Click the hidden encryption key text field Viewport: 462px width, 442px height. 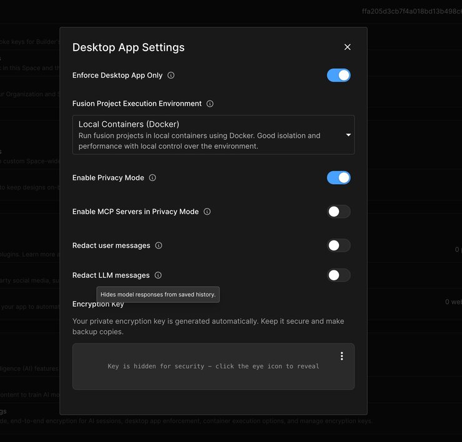tap(213, 366)
